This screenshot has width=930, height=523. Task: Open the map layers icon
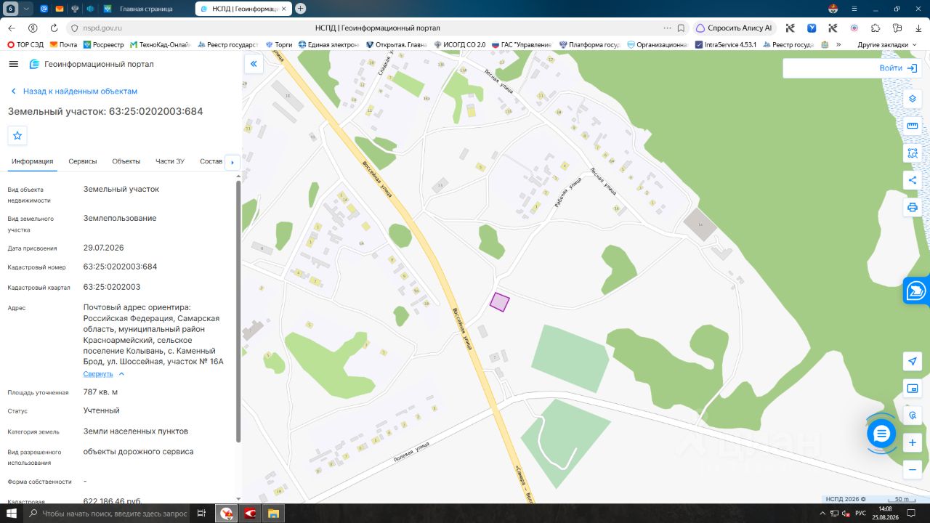913,99
